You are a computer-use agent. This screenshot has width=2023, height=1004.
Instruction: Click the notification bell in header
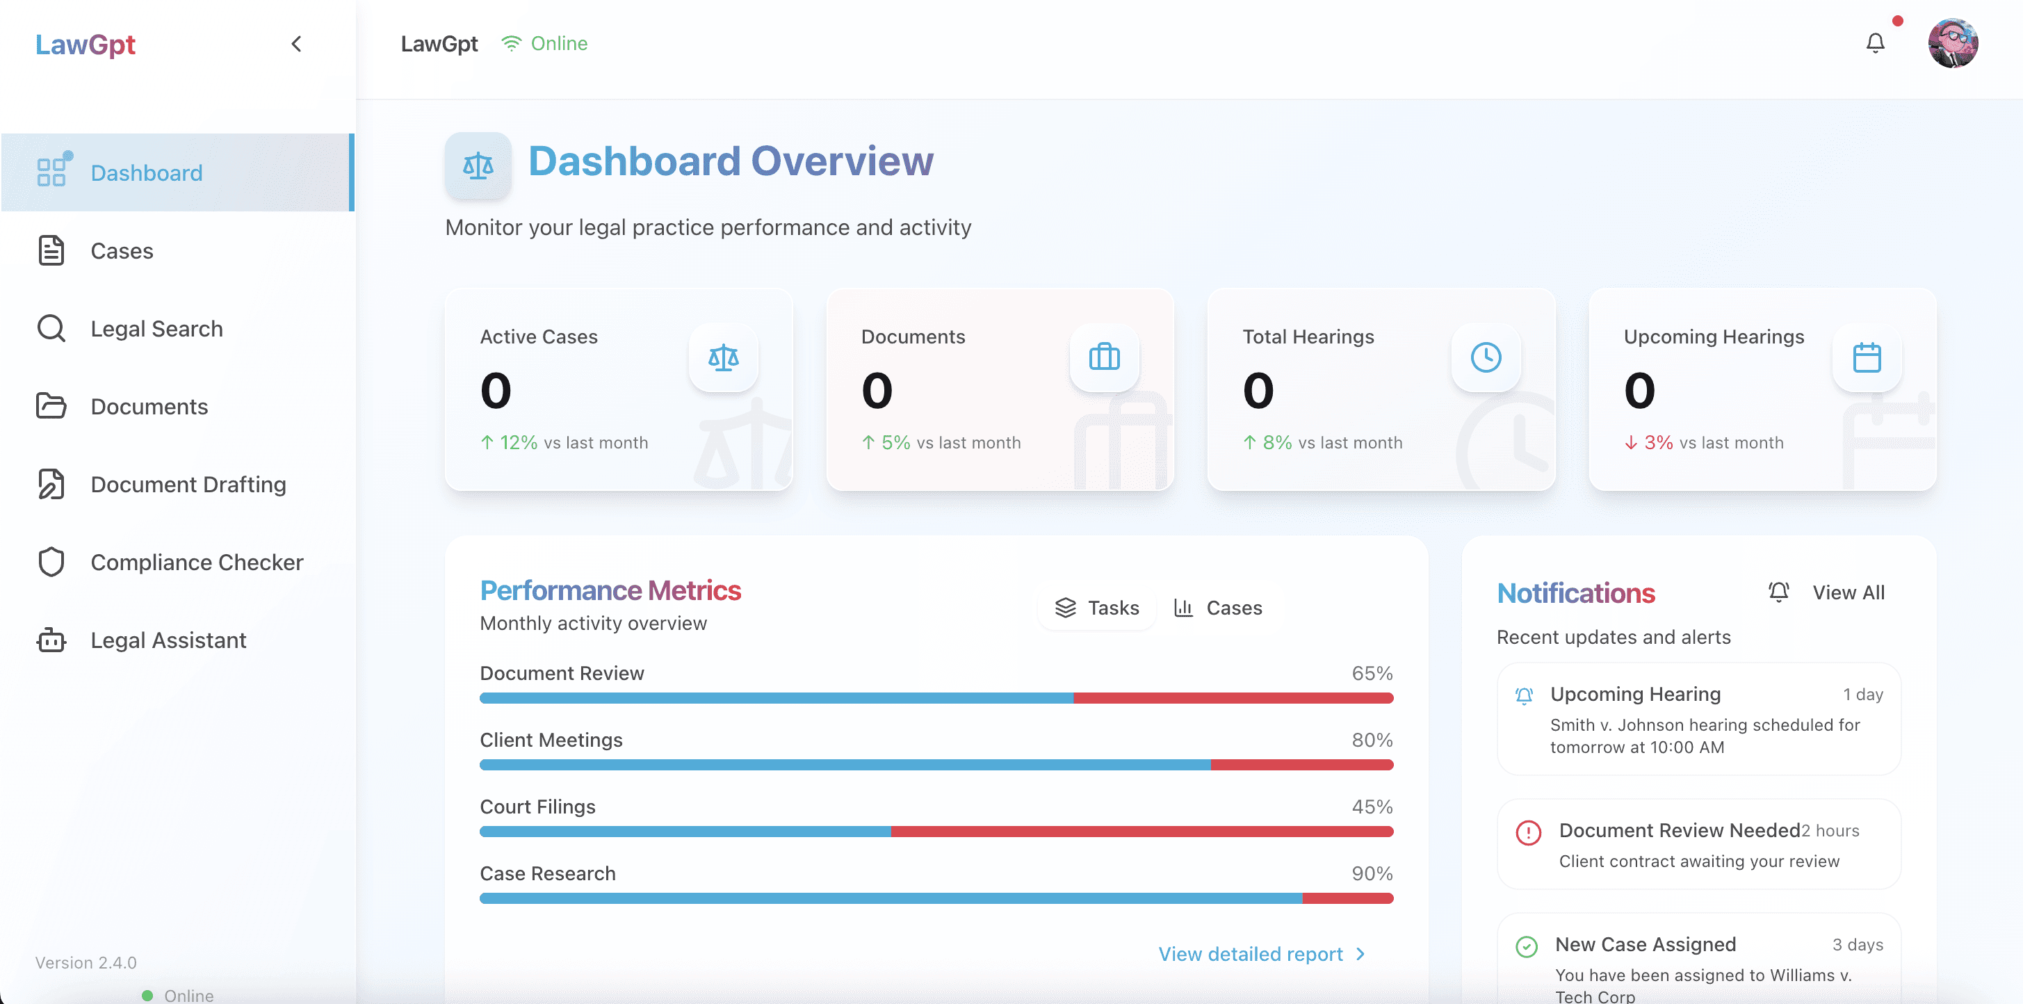[1874, 43]
